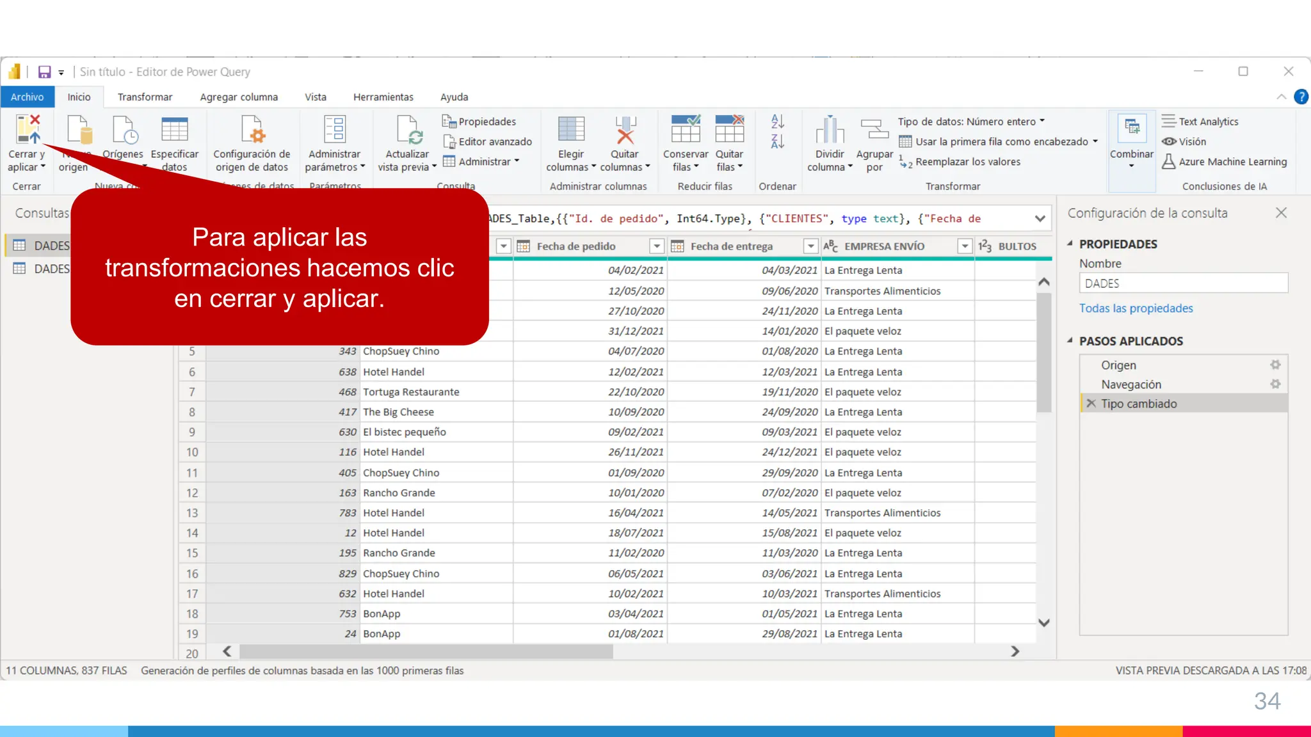Click the Especificar datos icon

coord(174,129)
